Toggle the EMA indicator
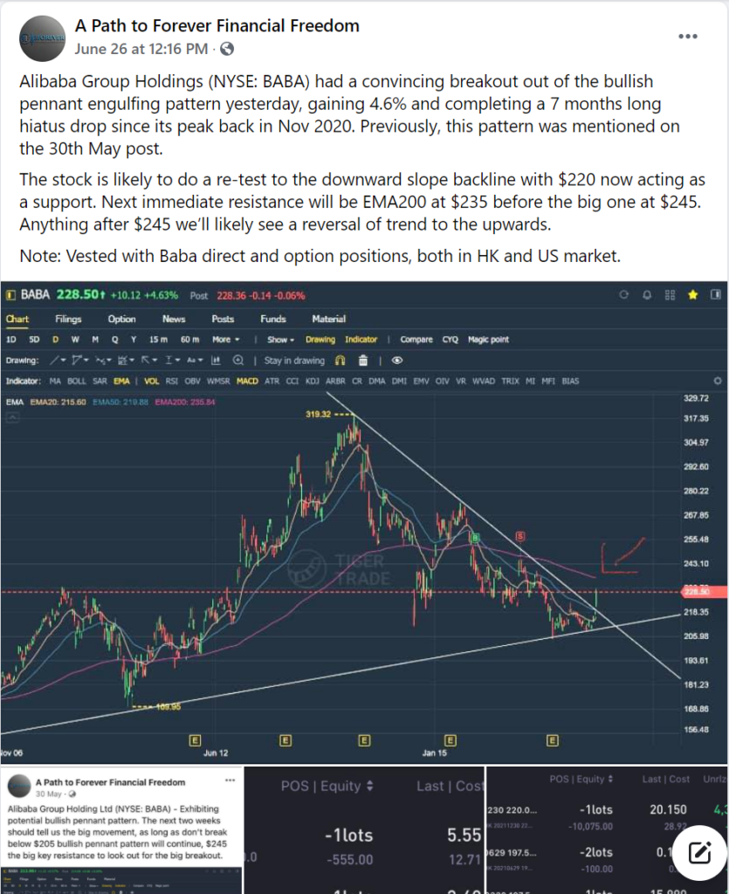 121,381
